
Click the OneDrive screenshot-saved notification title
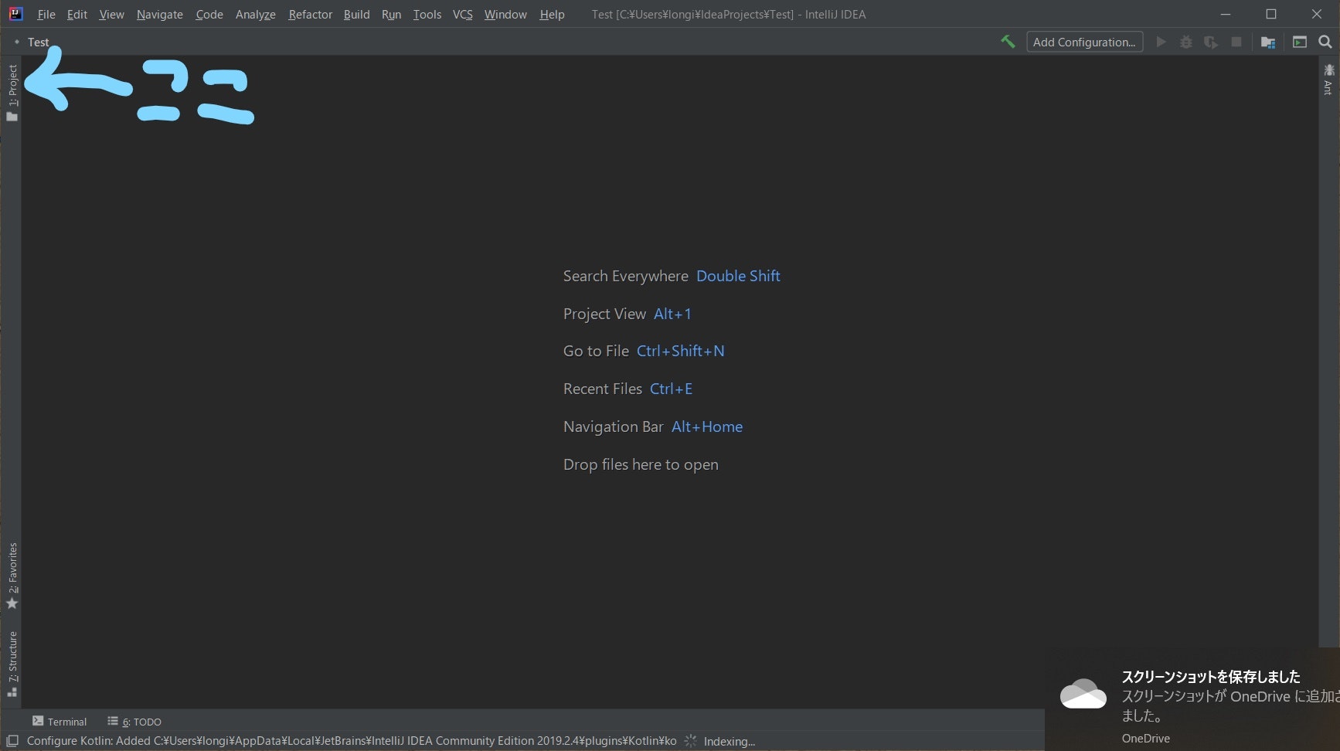[x=1211, y=677]
